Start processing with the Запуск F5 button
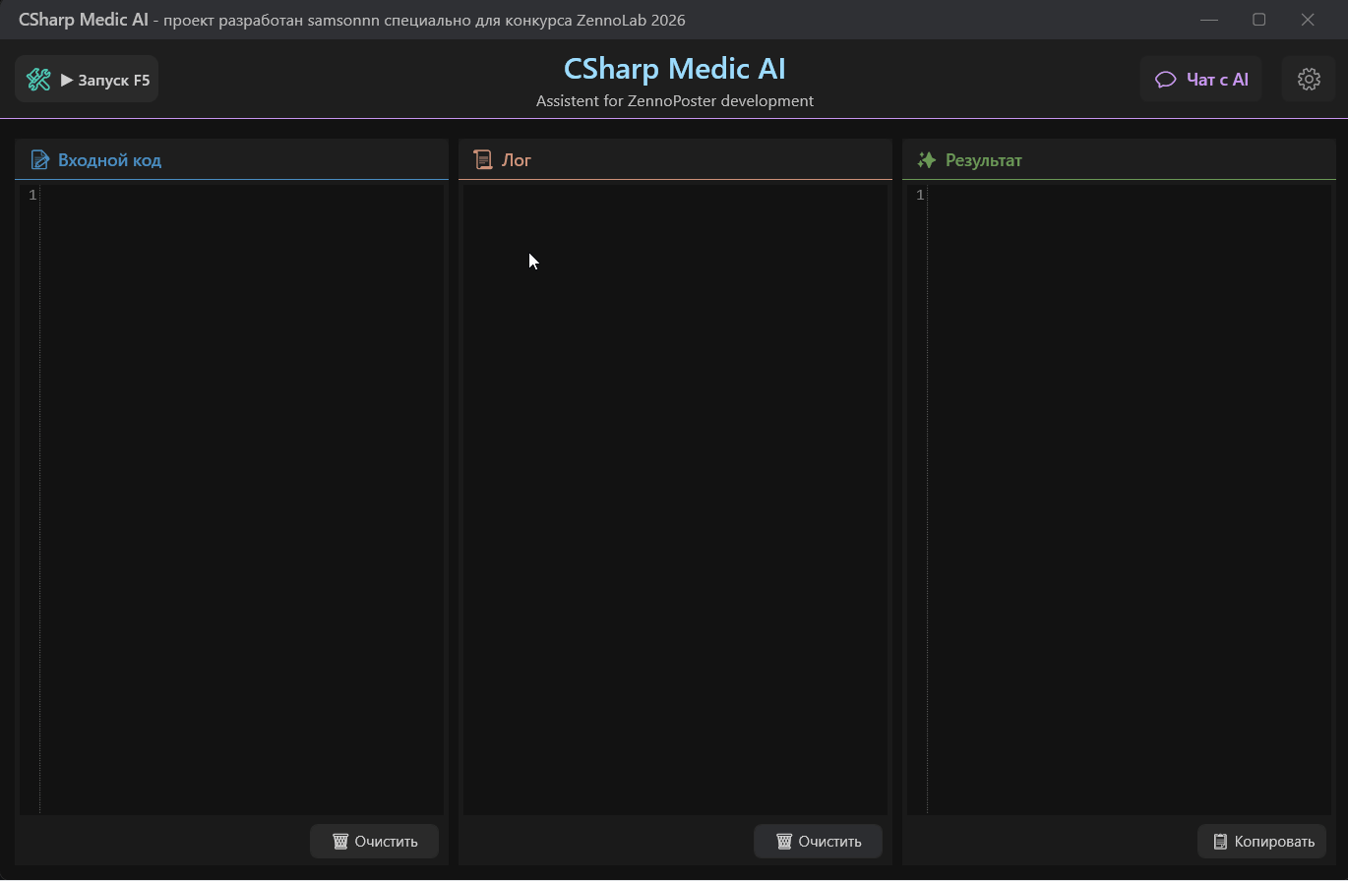The height and width of the screenshot is (881, 1348). pyautogui.click(x=87, y=80)
